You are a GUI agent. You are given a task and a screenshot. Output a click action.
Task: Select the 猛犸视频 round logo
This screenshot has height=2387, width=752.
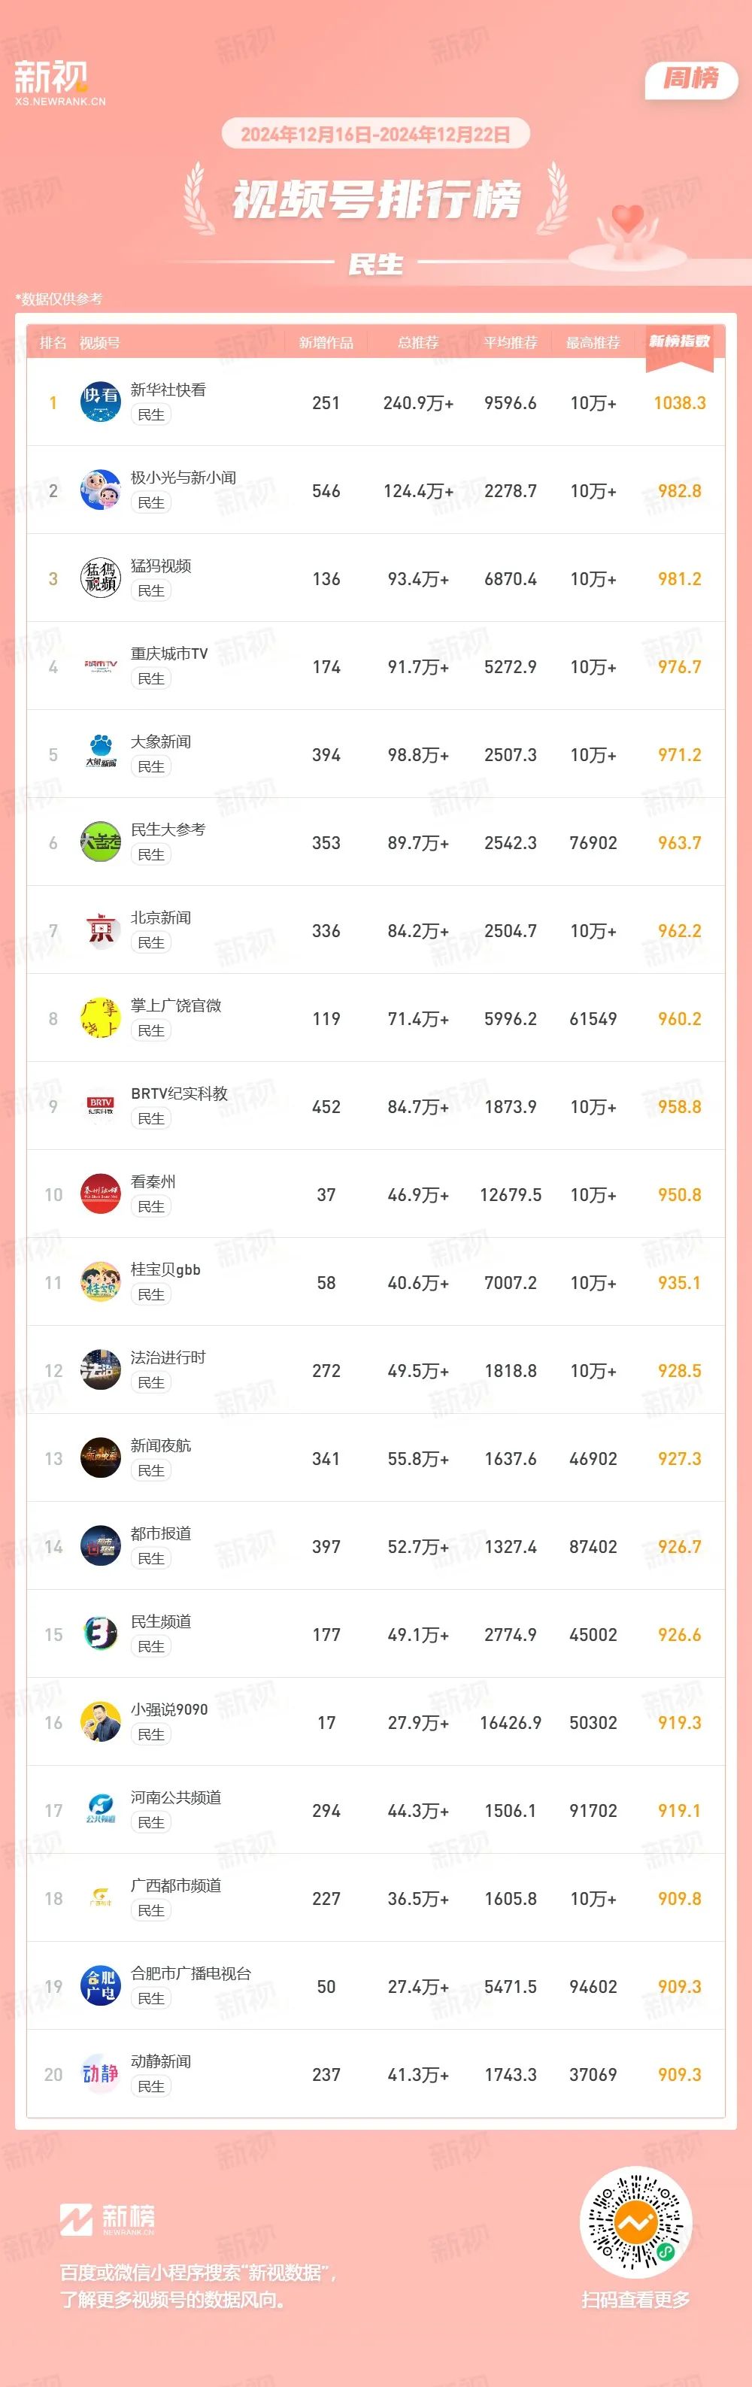(x=100, y=578)
